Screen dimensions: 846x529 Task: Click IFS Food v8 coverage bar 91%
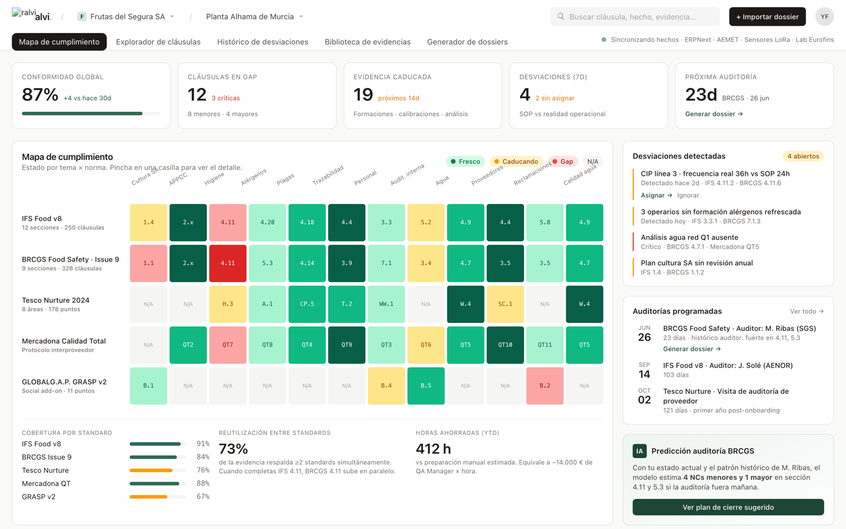[157, 444]
